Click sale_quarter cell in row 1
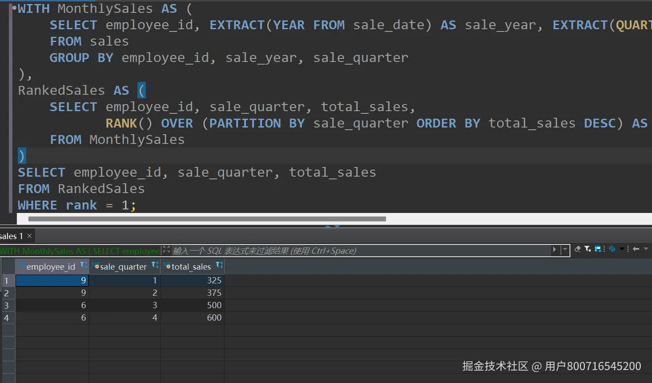This screenshot has height=383, width=652. click(125, 281)
